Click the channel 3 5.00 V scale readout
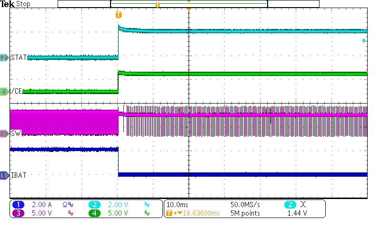The image size is (381, 228). pyautogui.click(x=42, y=213)
